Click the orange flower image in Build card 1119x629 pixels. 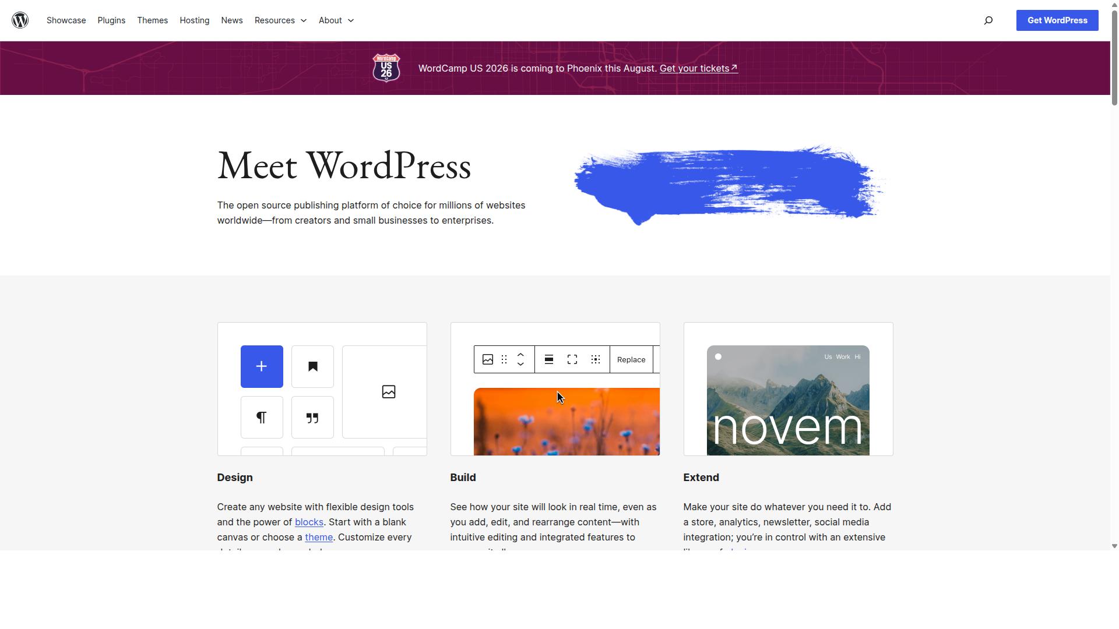(566, 422)
